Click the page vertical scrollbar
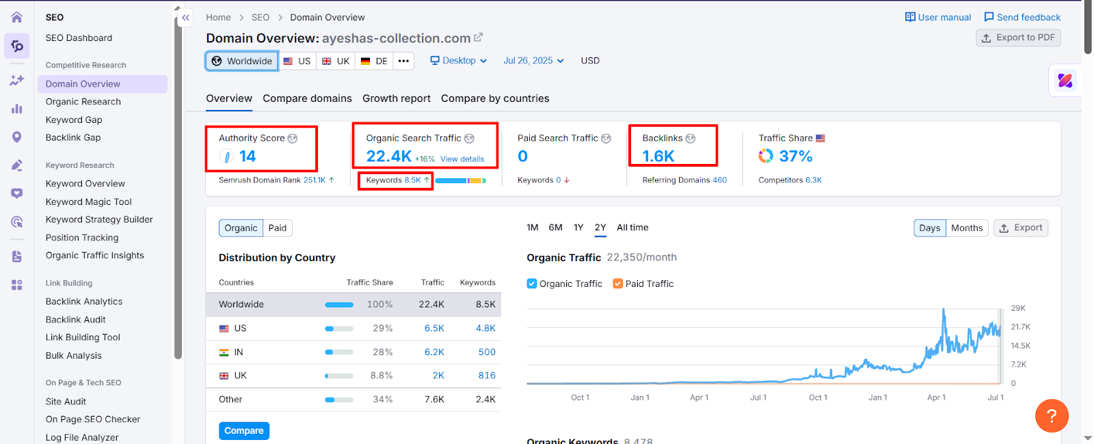Image resolution: width=1094 pixels, height=444 pixels. 1088,27
